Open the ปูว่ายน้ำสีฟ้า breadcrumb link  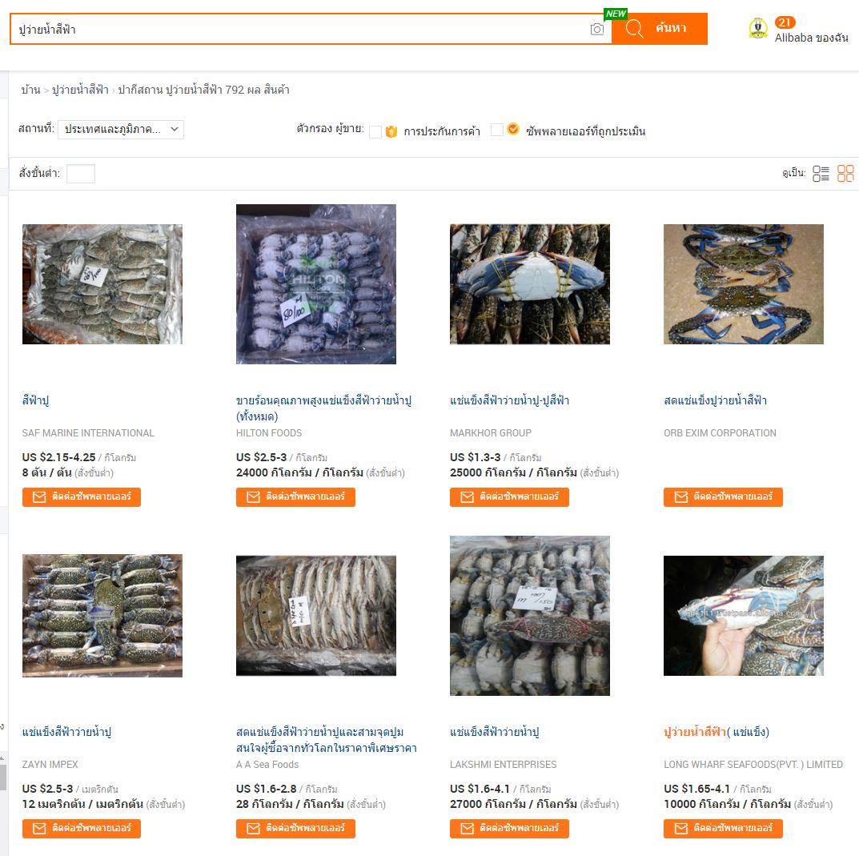pyautogui.click(x=80, y=90)
